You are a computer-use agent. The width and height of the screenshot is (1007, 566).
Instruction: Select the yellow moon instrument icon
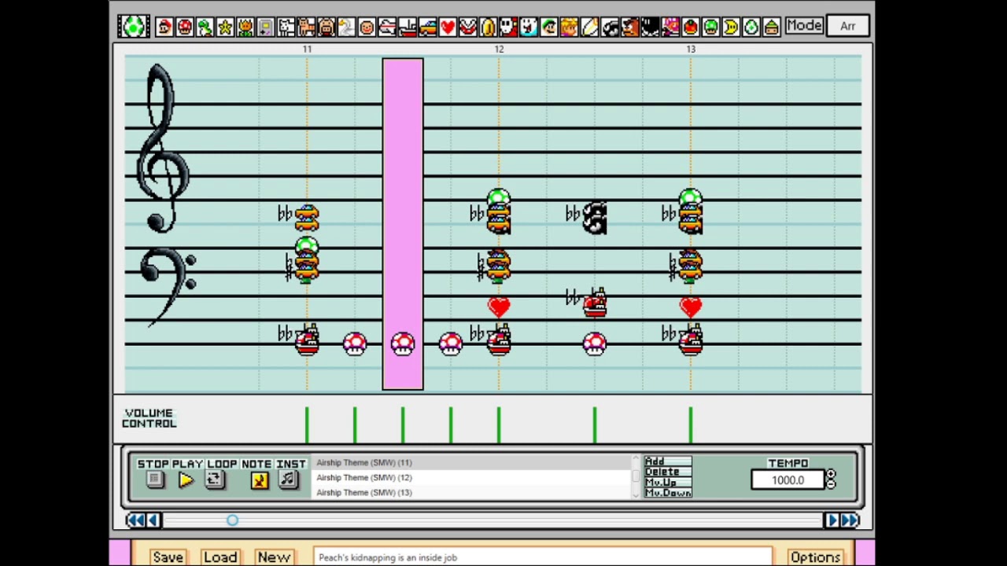[732, 28]
